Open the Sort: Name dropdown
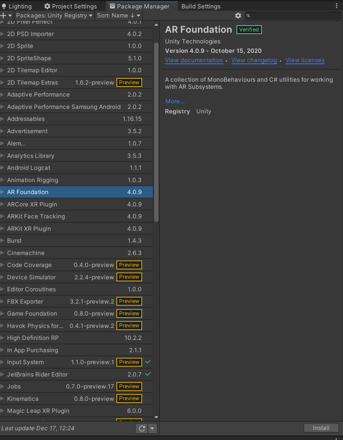Viewport: 343px width, 440px height. point(119,16)
